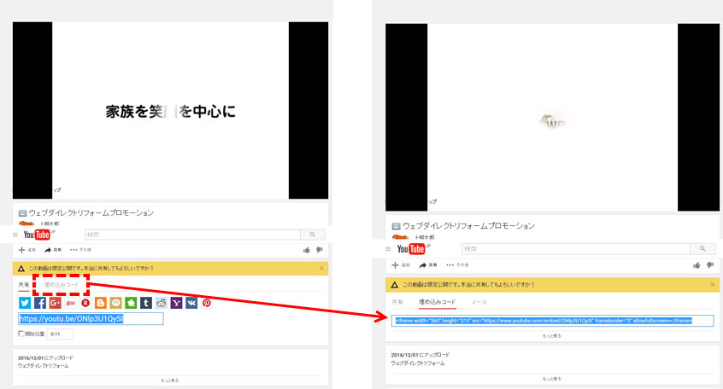Screen dimensions: 723x389
Task: Open channel avatar in left panel
Action: coord(26,224)
